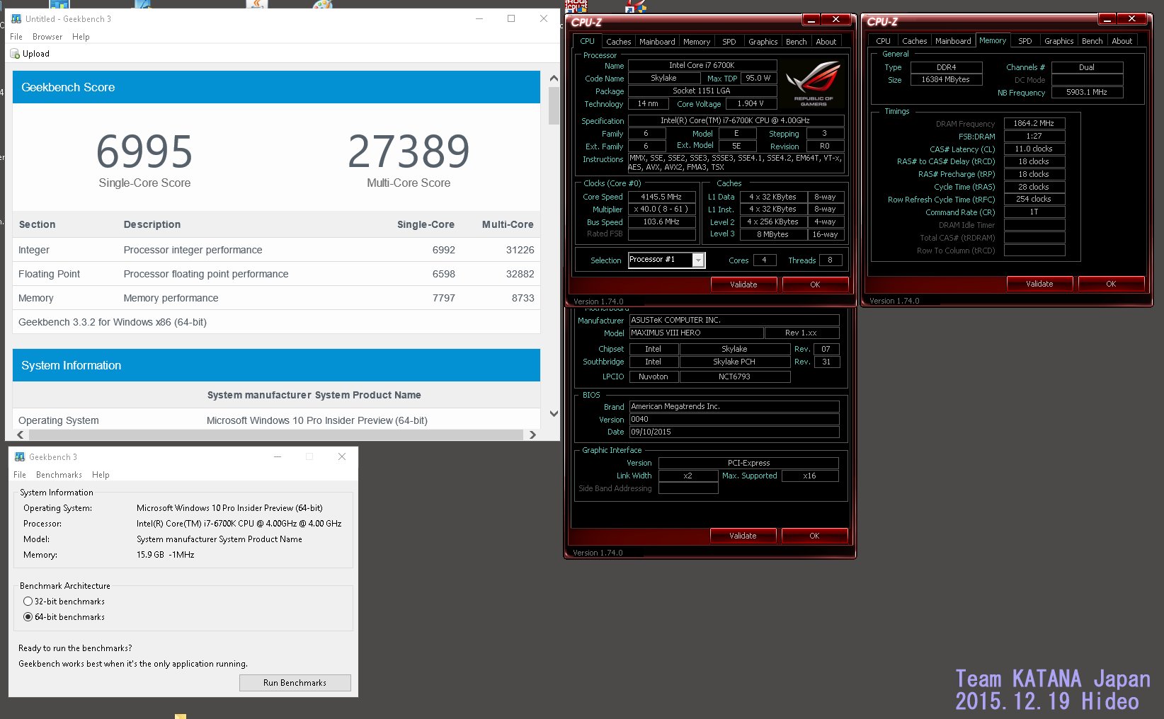Click the memory Size 16384 MBytes field
The image size is (1164, 719).
click(946, 79)
